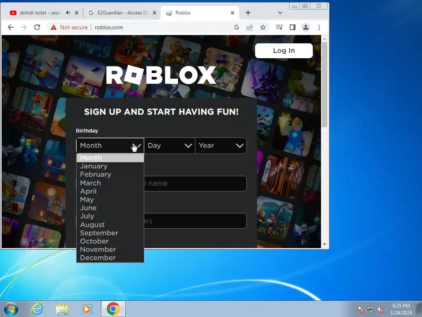Click the Not secure warning icon
Viewport: 422px width, 317px height.
pos(54,27)
